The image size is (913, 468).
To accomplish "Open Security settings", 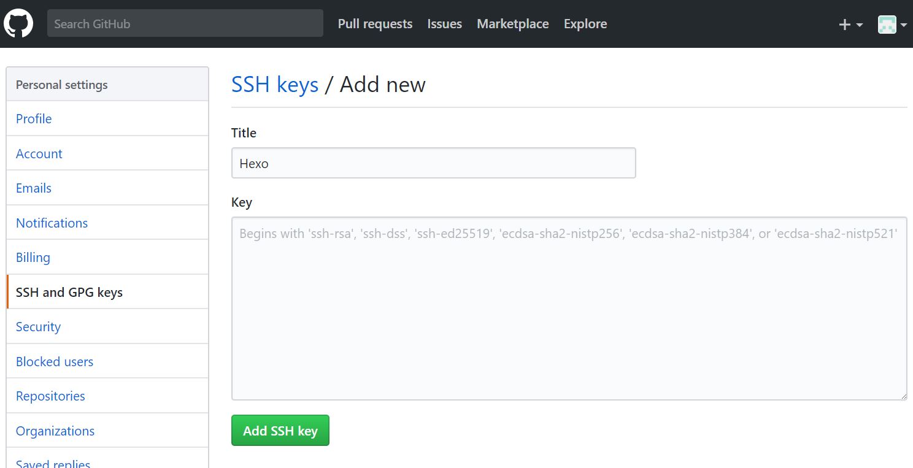I will tap(107, 326).
